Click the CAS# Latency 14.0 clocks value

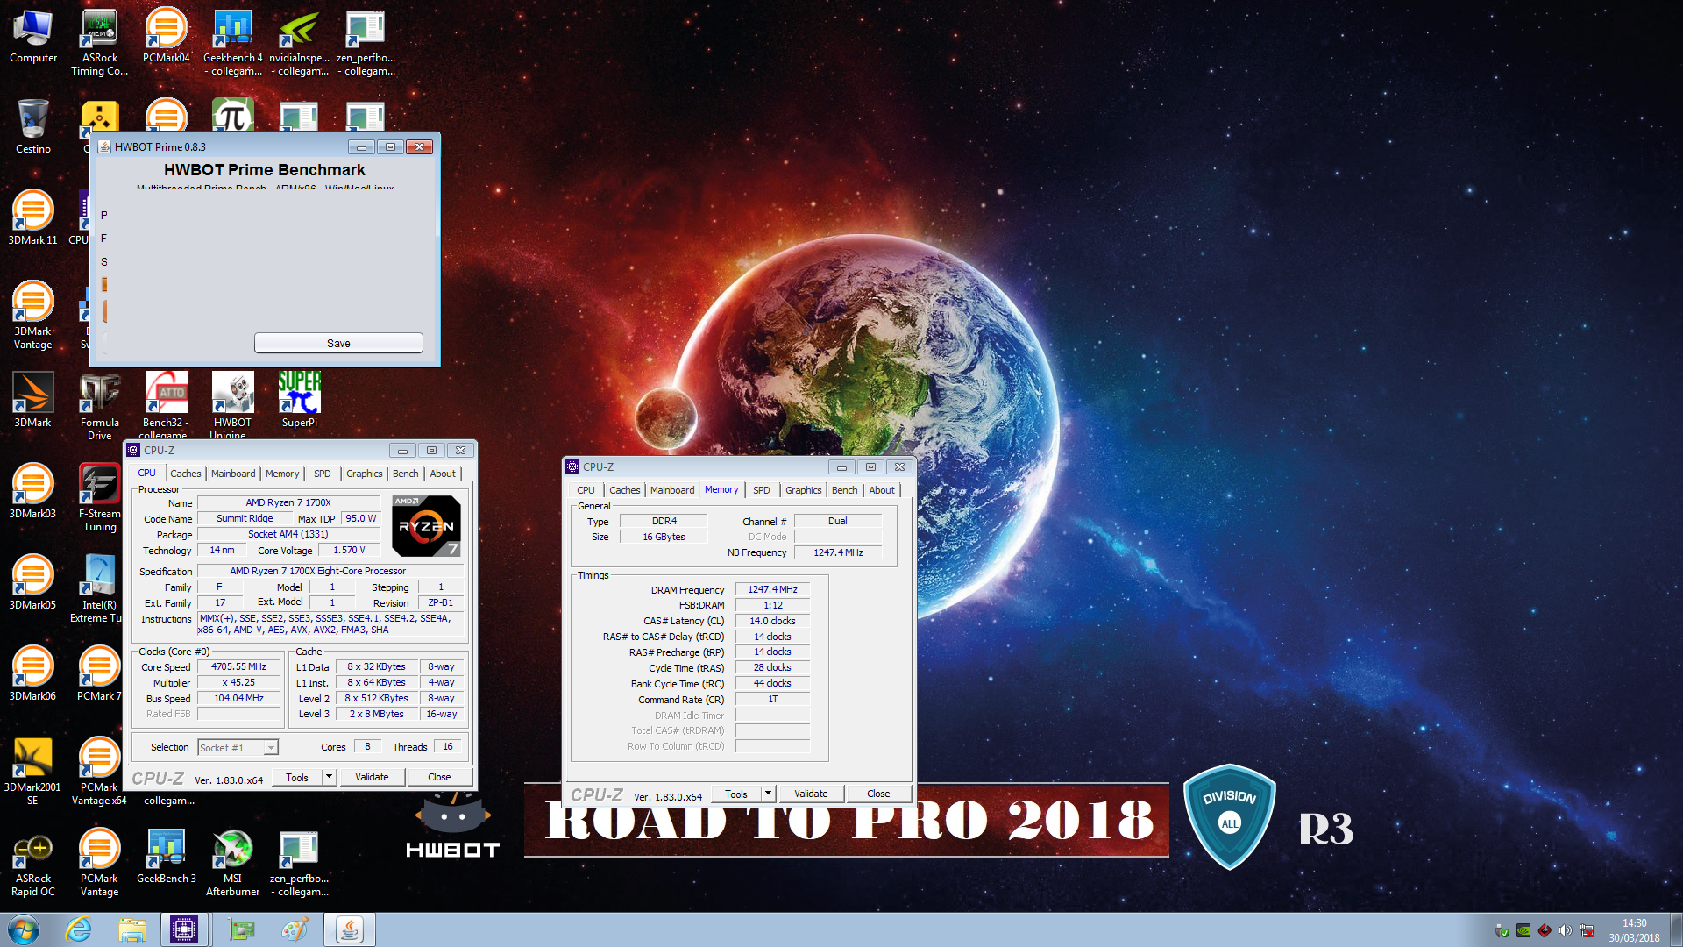[772, 621]
